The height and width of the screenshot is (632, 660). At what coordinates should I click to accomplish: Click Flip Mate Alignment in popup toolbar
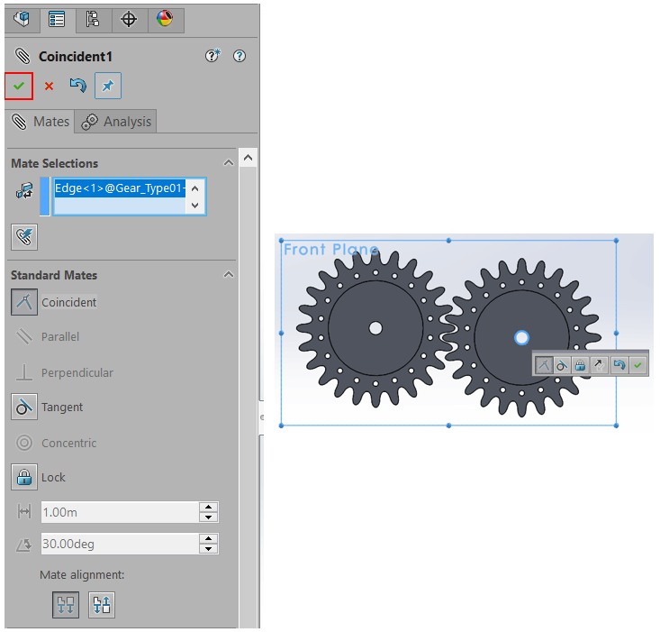coord(599,365)
